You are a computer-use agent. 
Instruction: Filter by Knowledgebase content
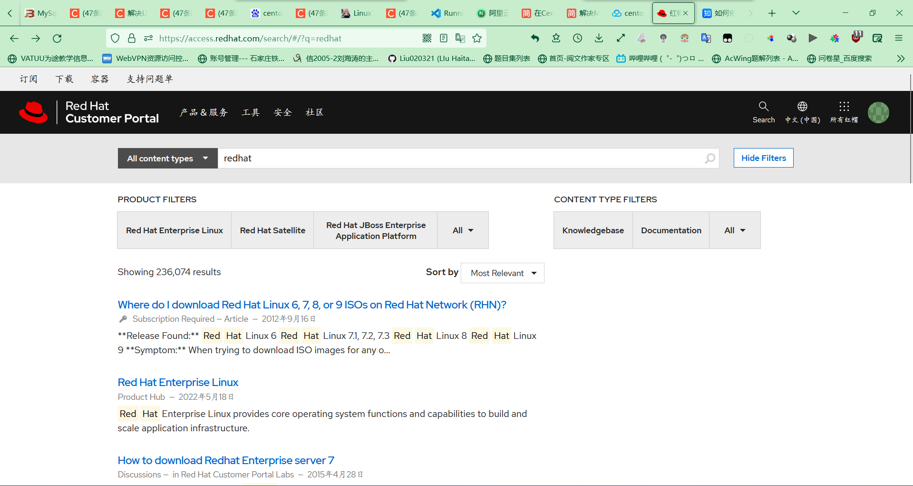click(593, 230)
